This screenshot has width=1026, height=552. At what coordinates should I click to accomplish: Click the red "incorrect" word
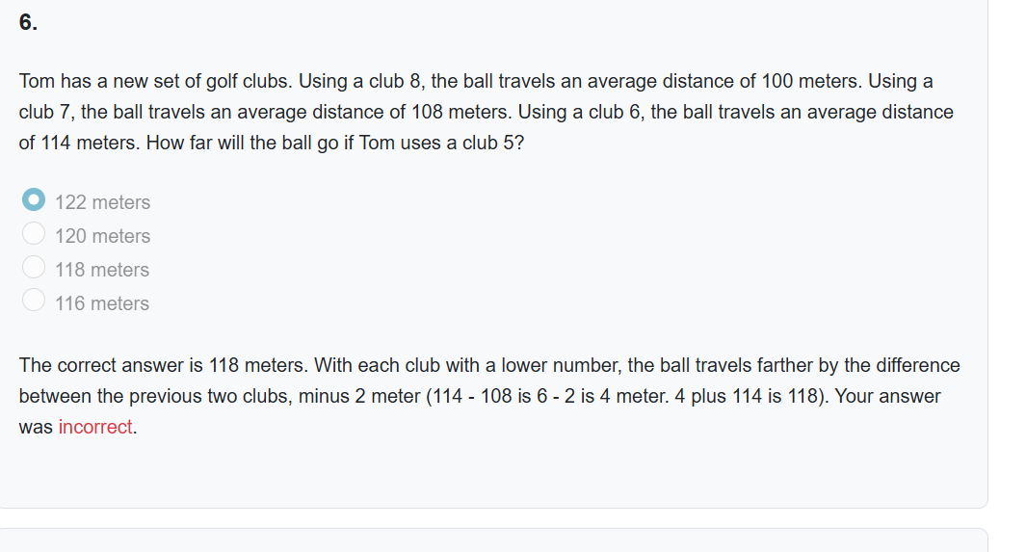tap(95, 427)
